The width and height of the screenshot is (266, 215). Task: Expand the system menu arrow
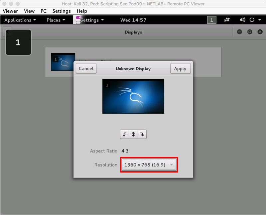[x=260, y=20]
